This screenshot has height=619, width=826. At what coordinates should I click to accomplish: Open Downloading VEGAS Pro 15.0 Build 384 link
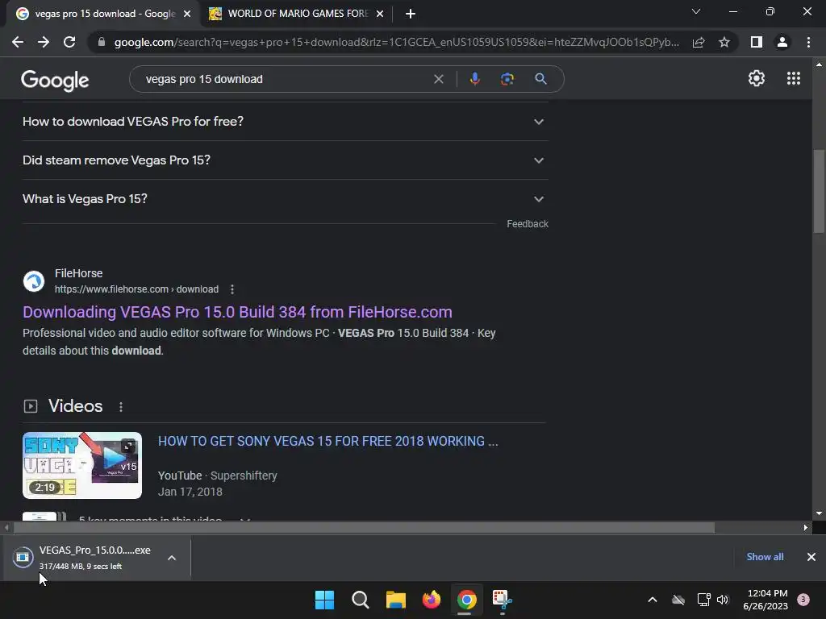click(x=237, y=312)
